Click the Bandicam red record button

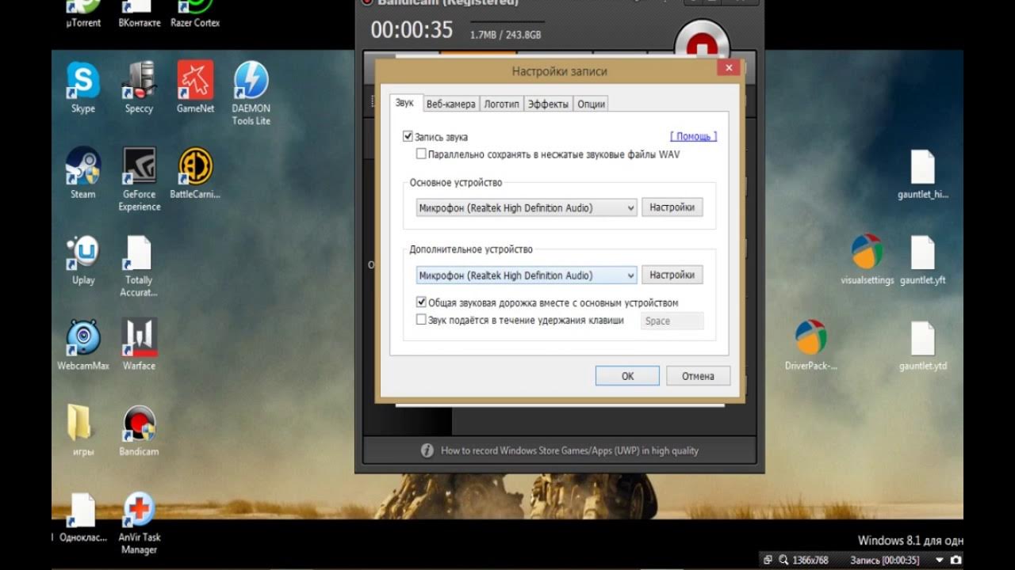tap(702, 41)
